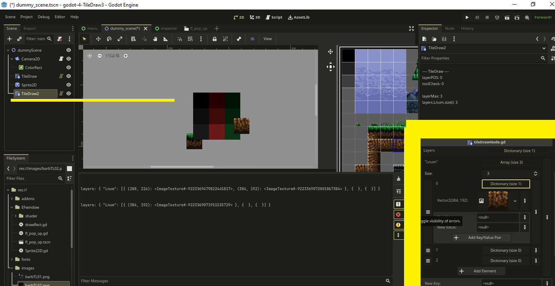This screenshot has width=555, height=286.
Task: Run the current scene
Action: tap(507, 17)
